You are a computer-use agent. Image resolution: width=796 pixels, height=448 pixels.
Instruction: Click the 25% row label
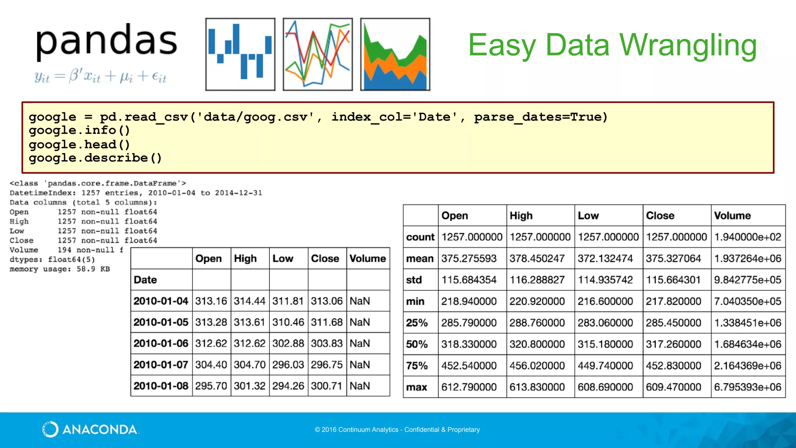[417, 323]
